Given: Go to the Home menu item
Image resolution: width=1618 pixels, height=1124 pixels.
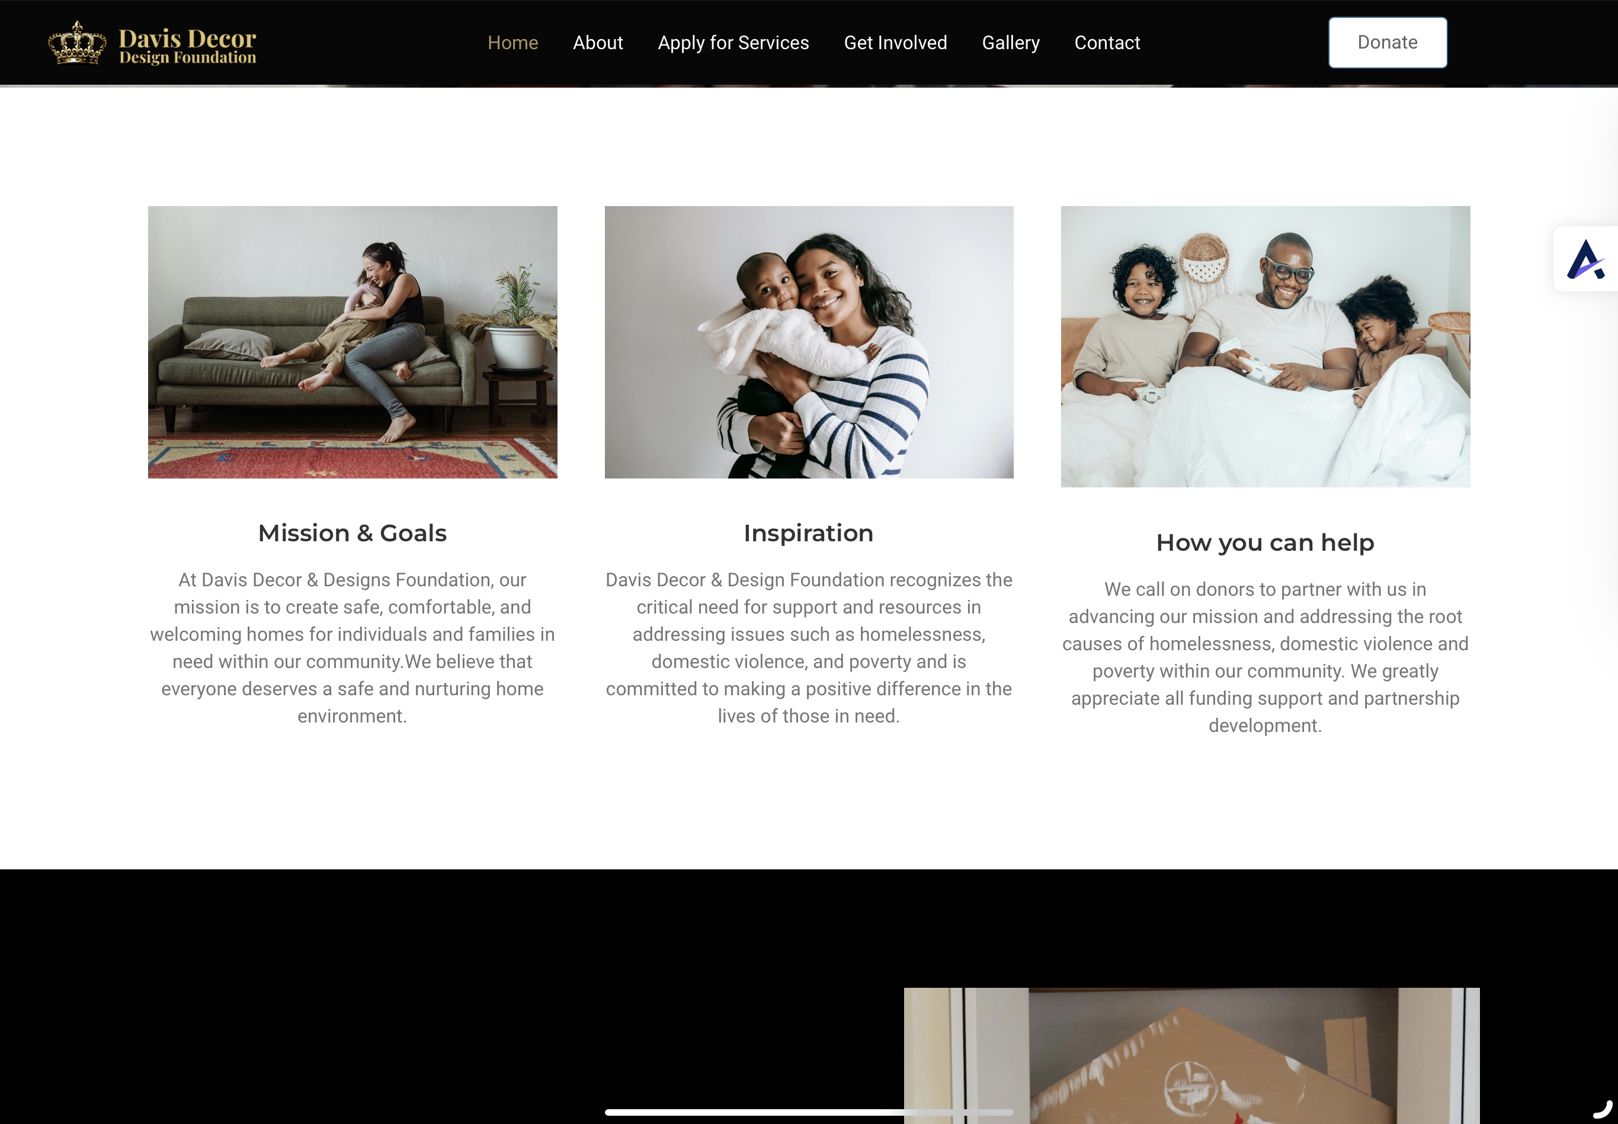Looking at the screenshot, I should click(x=513, y=43).
